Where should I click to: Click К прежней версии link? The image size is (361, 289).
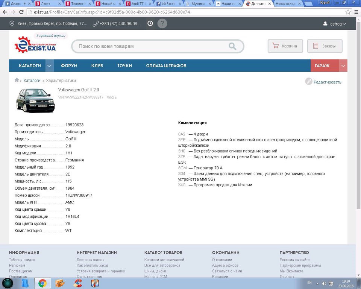51,36
